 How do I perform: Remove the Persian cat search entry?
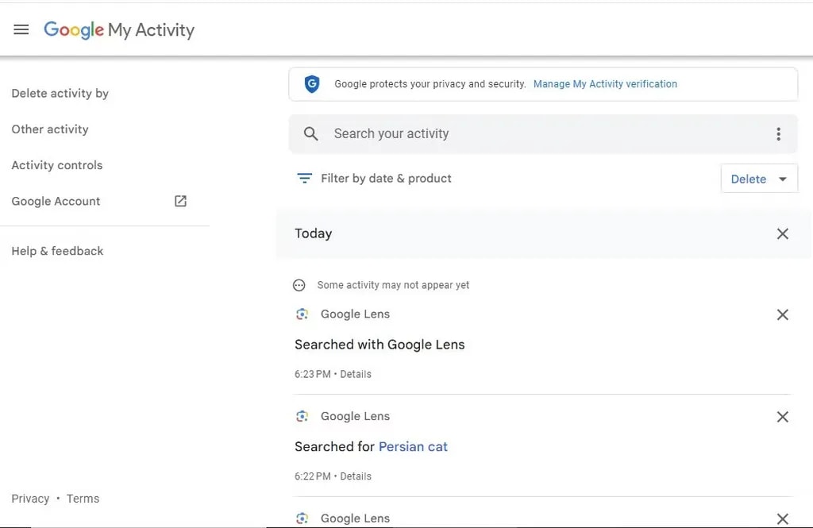(782, 417)
